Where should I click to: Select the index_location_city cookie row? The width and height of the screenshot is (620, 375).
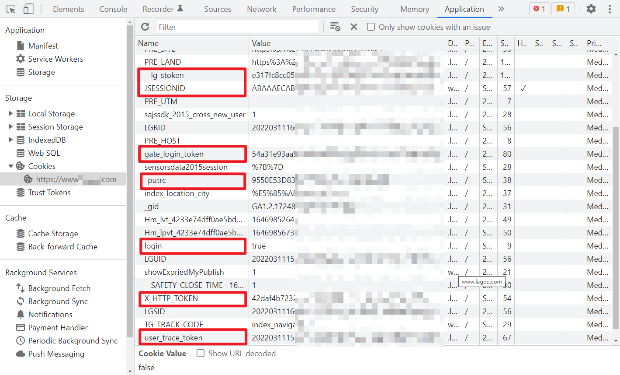coord(374,193)
